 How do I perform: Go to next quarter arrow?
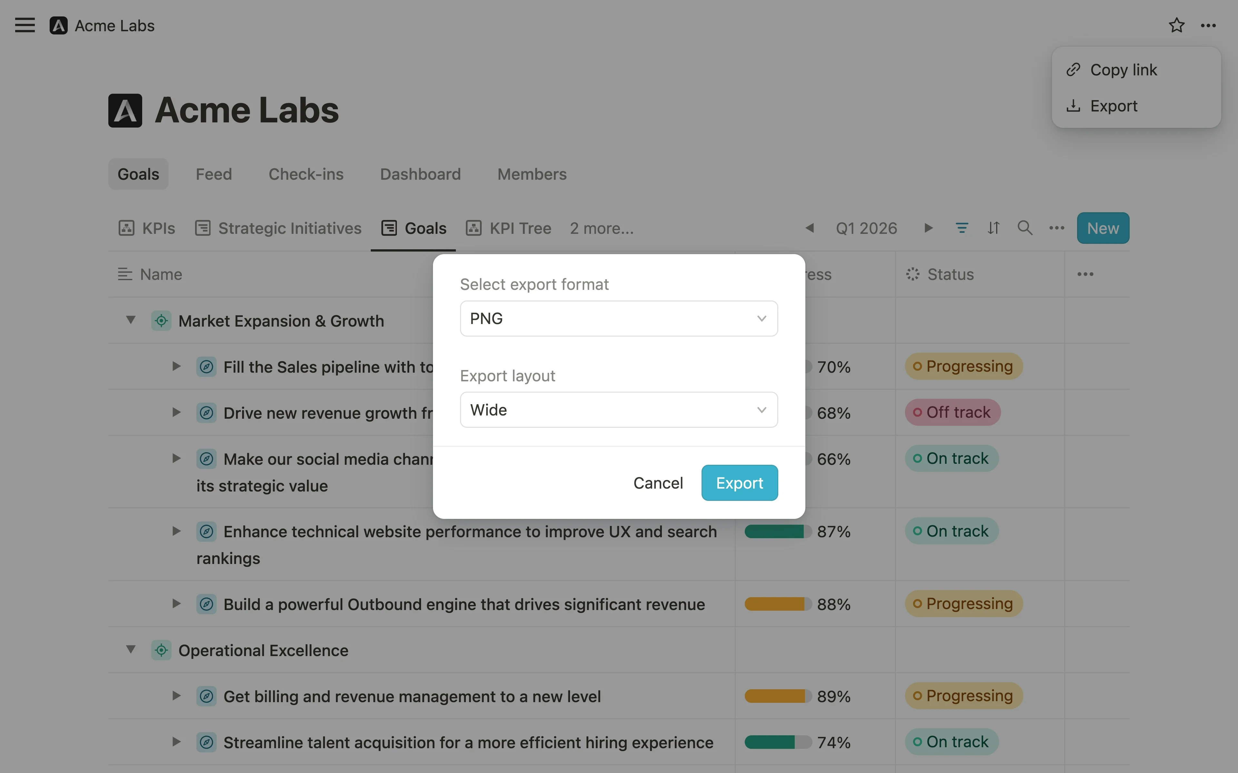point(928,228)
